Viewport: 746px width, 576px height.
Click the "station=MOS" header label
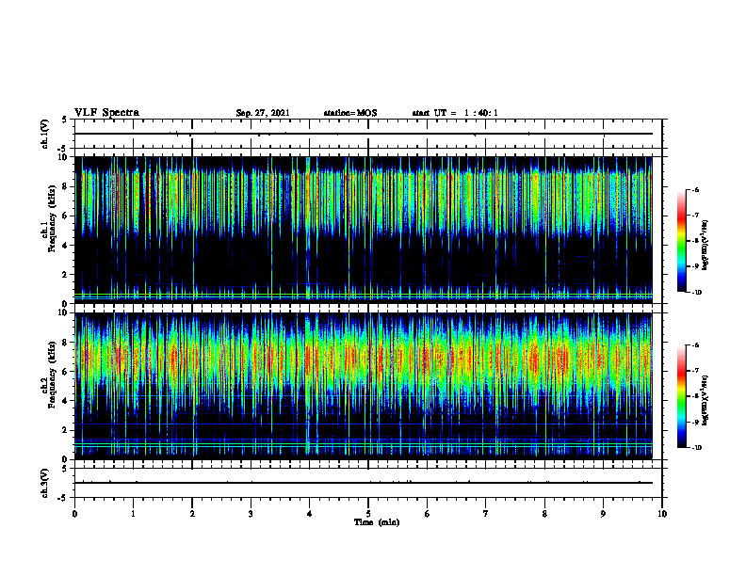coord(350,113)
